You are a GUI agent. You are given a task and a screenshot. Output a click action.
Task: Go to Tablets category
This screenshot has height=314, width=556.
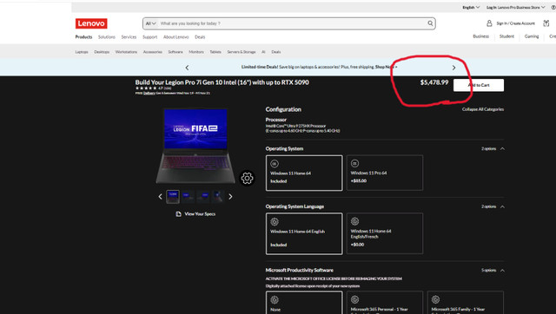[x=215, y=52]
